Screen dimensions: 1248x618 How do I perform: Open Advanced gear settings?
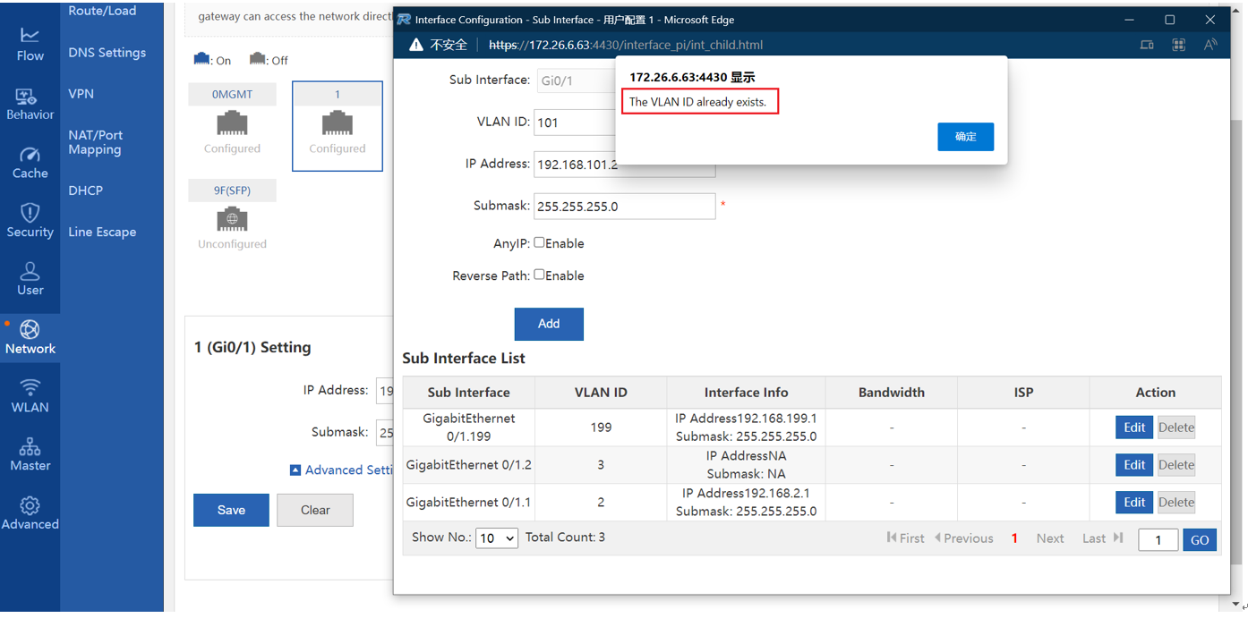tap(30, 512)
